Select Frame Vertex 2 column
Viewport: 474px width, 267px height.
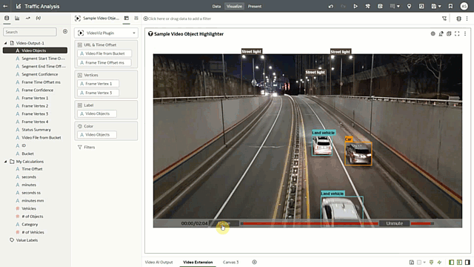(x=35, y=106)
